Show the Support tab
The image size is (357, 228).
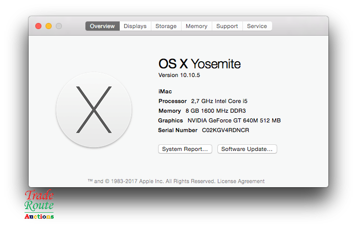click(227, 26)
